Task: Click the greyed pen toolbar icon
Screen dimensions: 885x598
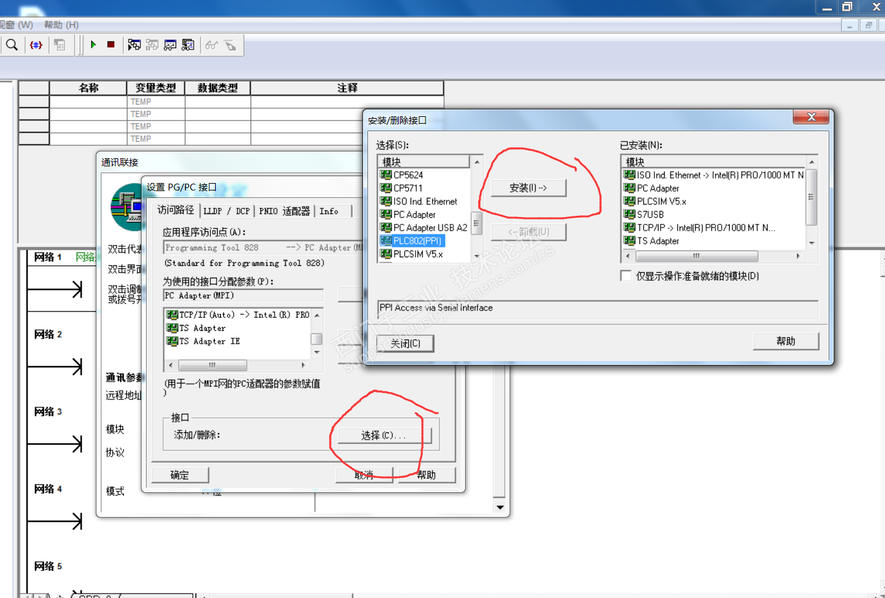Action: pyautogui.click(x=230, y=45)
